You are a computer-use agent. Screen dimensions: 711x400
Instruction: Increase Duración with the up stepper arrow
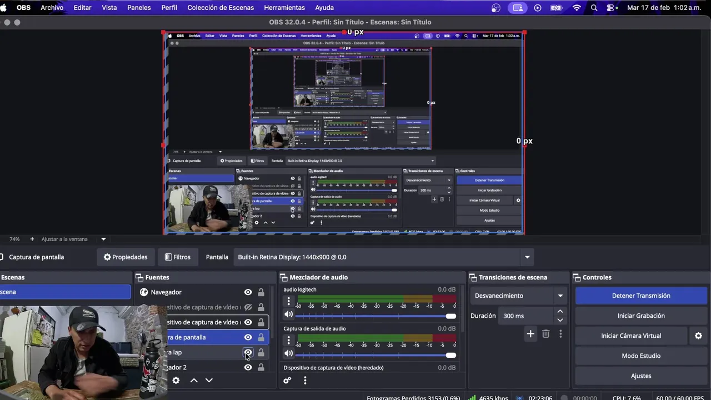(x=560, y=312)
